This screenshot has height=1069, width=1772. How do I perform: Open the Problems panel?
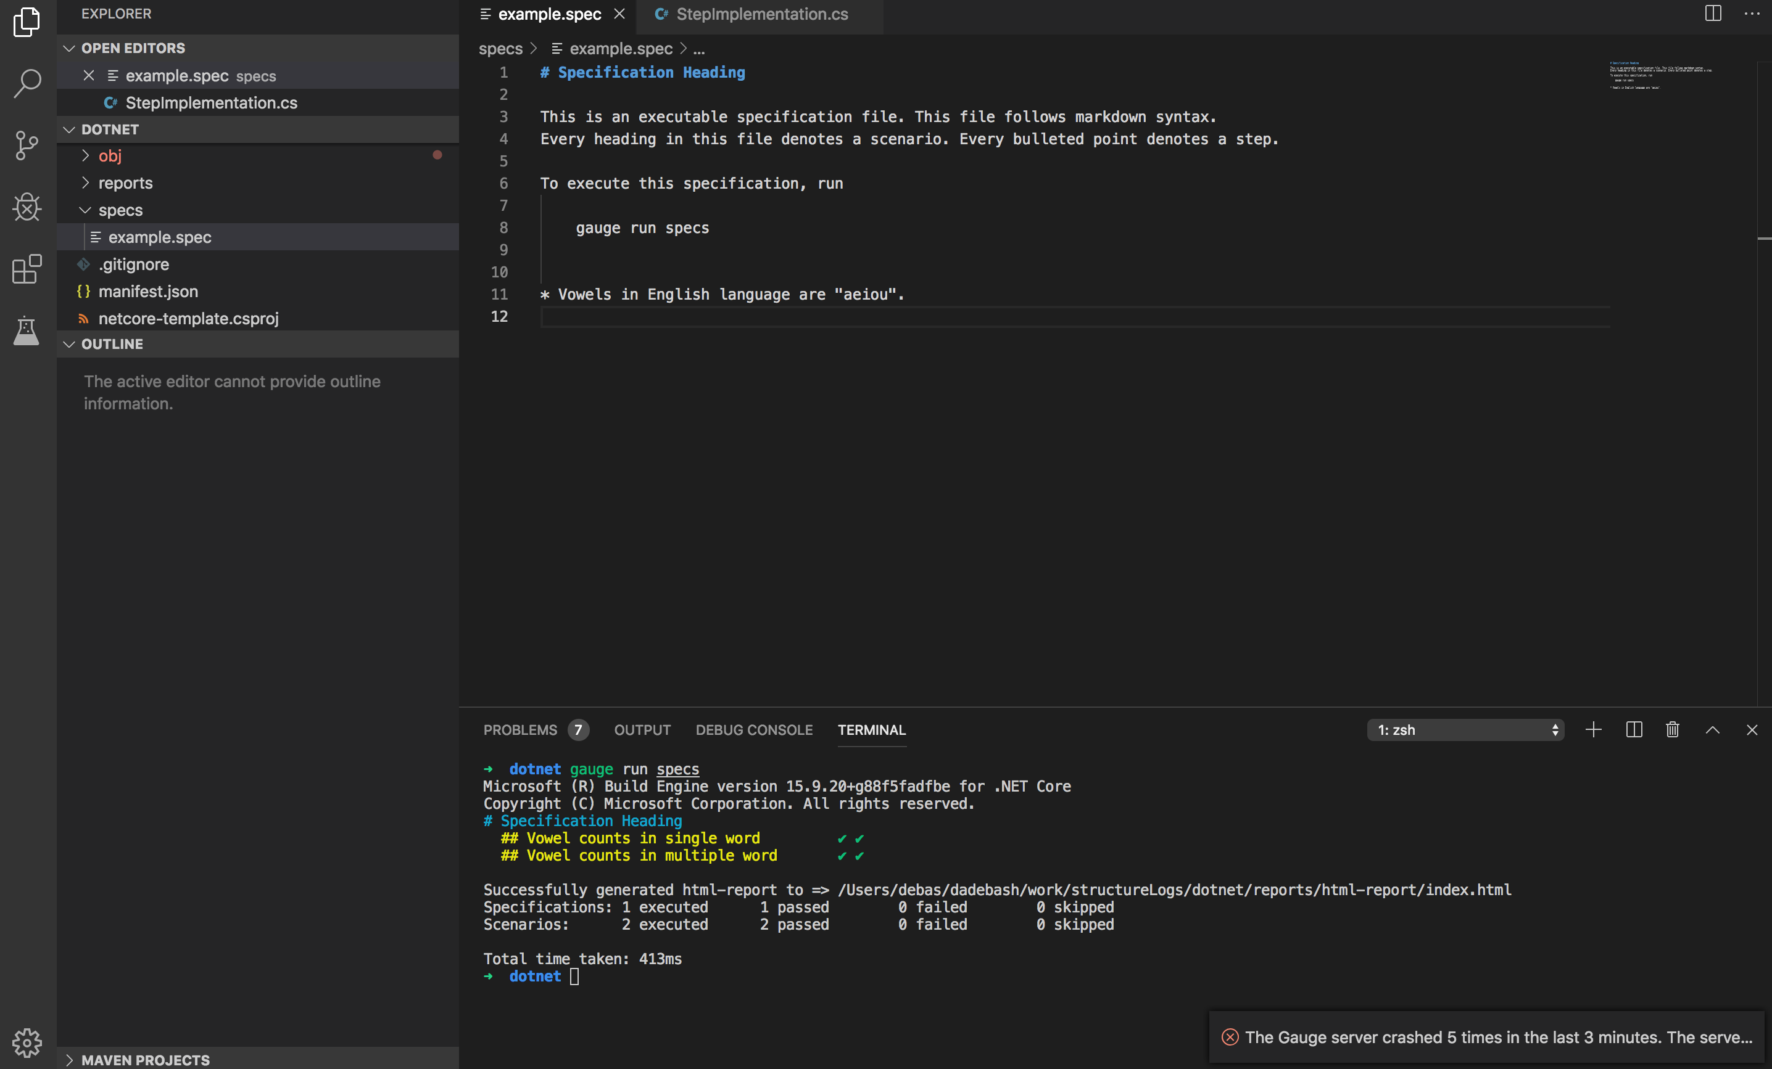click(x=520, y=730)
